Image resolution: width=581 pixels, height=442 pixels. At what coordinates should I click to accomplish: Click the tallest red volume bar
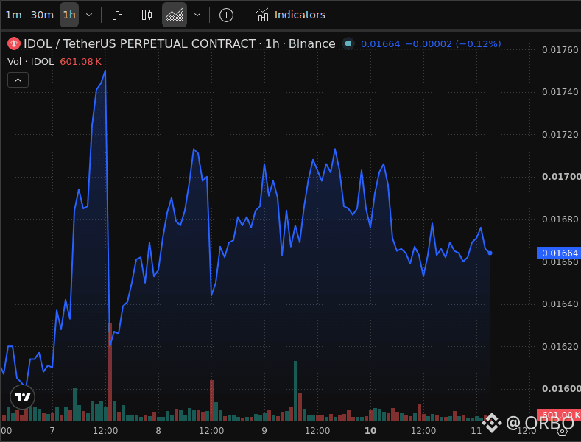click(110, 371)
